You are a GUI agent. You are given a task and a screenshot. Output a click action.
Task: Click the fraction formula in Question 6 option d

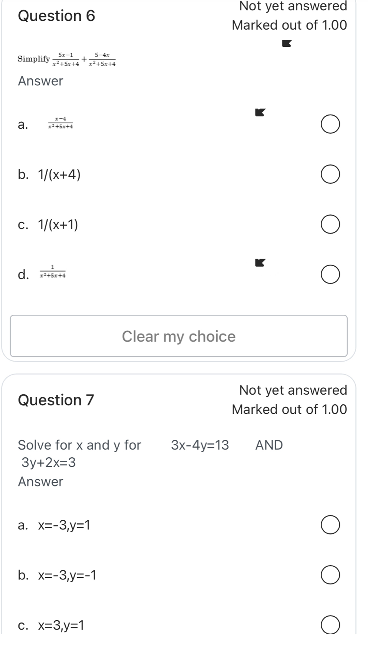click(53, 271)
